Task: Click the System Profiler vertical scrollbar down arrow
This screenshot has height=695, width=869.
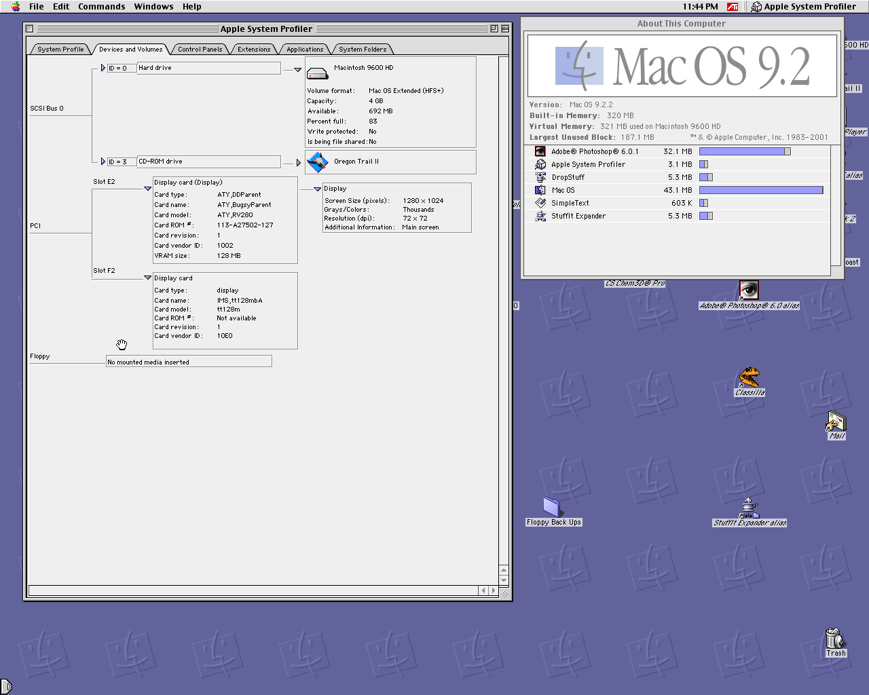Action: click(504, 581)
